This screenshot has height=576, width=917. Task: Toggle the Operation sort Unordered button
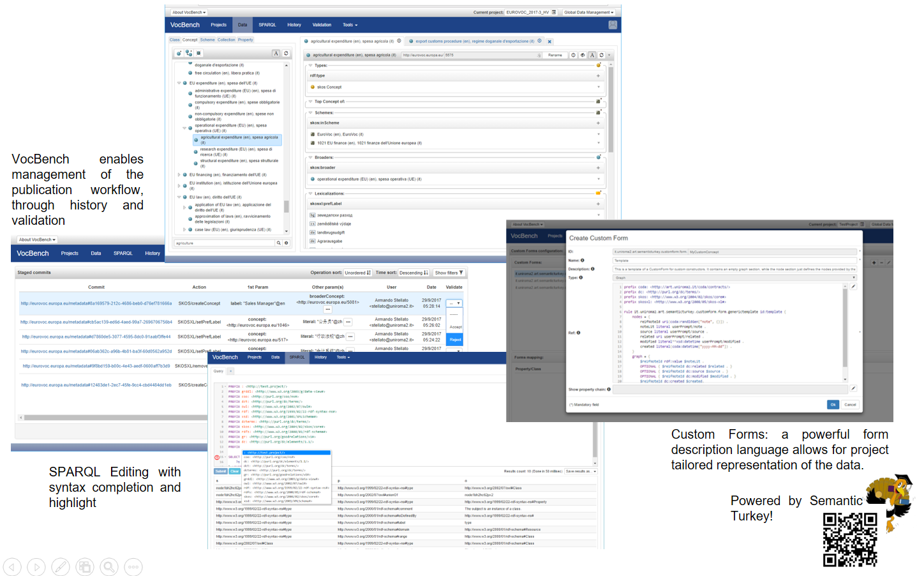pos(357,273)
